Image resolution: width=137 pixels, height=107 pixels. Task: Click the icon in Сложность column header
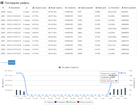[x=66, y=8]
